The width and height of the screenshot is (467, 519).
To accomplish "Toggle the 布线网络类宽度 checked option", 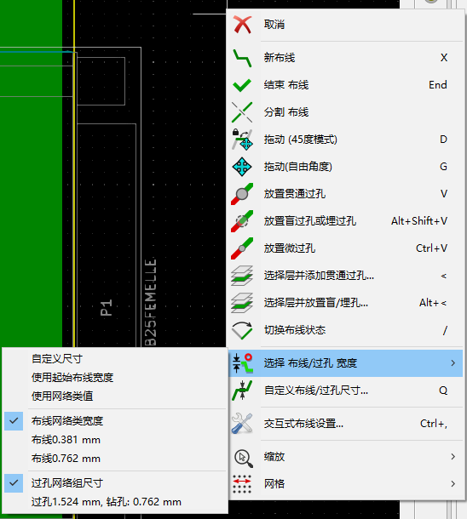I will (x=115, y=421).
